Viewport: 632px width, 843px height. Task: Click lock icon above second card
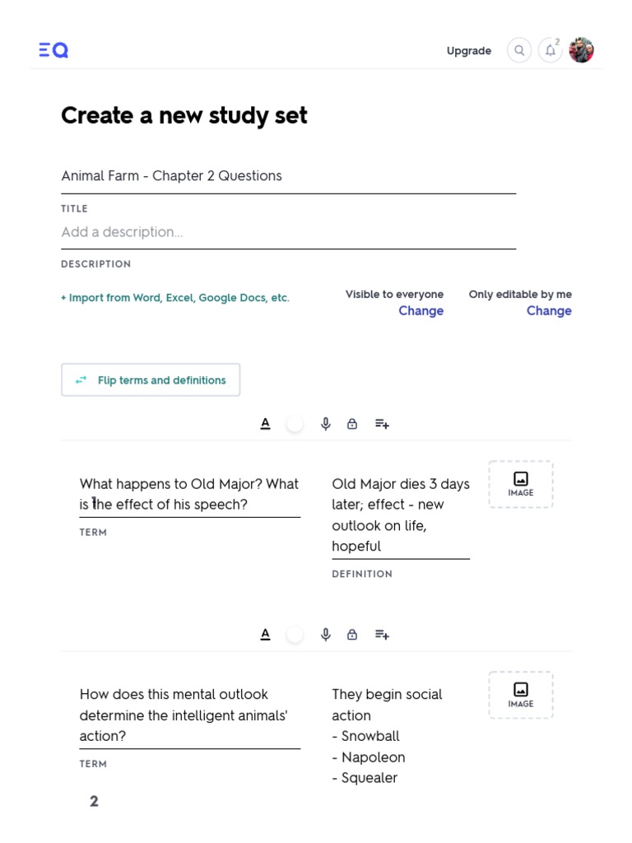click(352, 635)
